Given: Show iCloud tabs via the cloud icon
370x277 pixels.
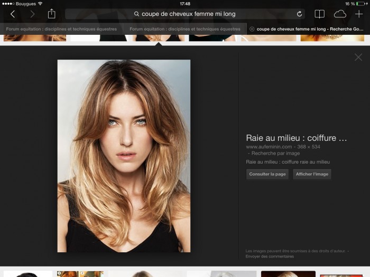Looking at the screenshot, I should [x=340, y=14].
